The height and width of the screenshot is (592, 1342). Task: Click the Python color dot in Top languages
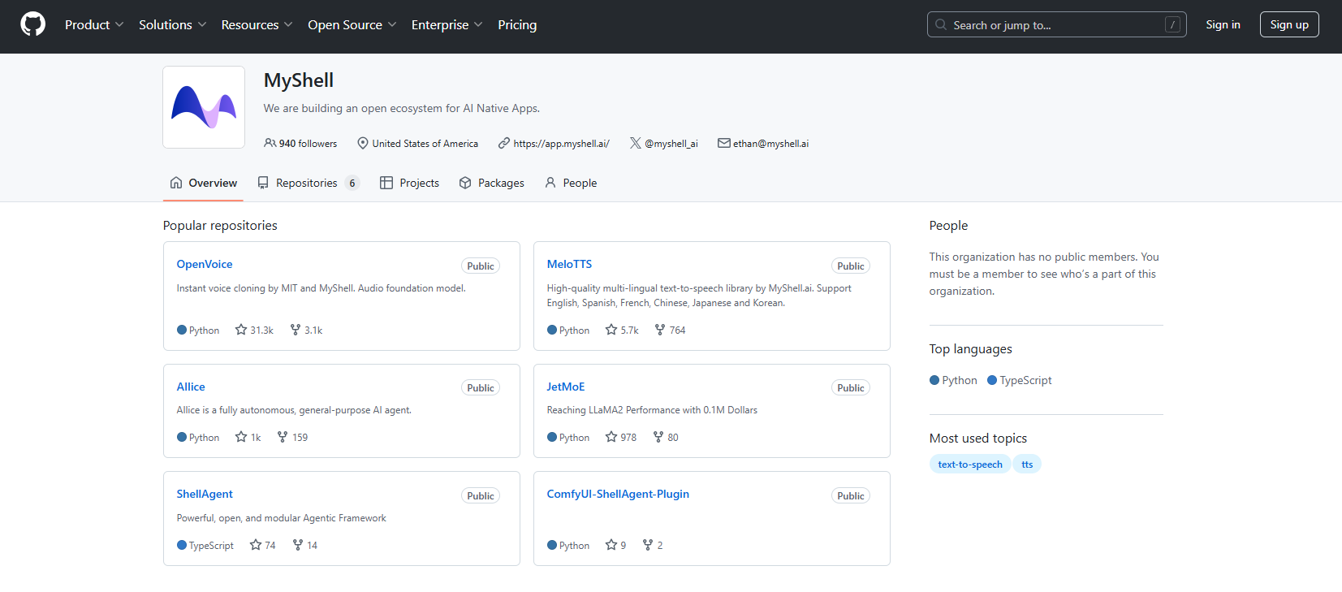click(934, 380)
